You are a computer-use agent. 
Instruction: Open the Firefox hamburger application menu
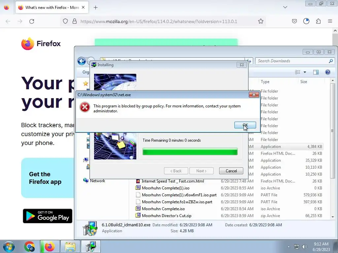coord(330,21)
